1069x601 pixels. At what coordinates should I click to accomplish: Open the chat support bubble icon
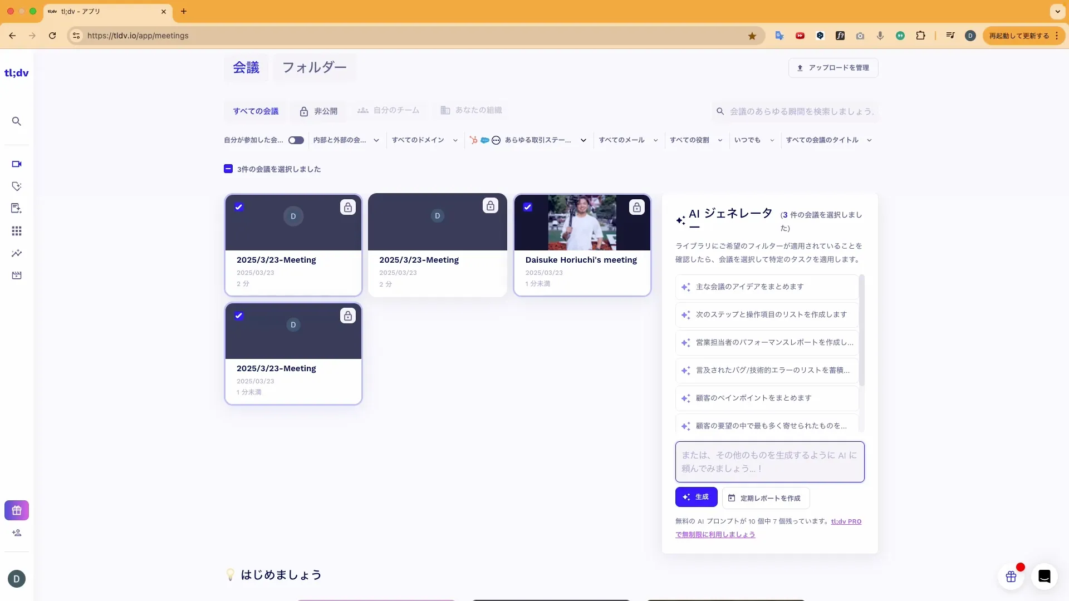click(1045, 577)
